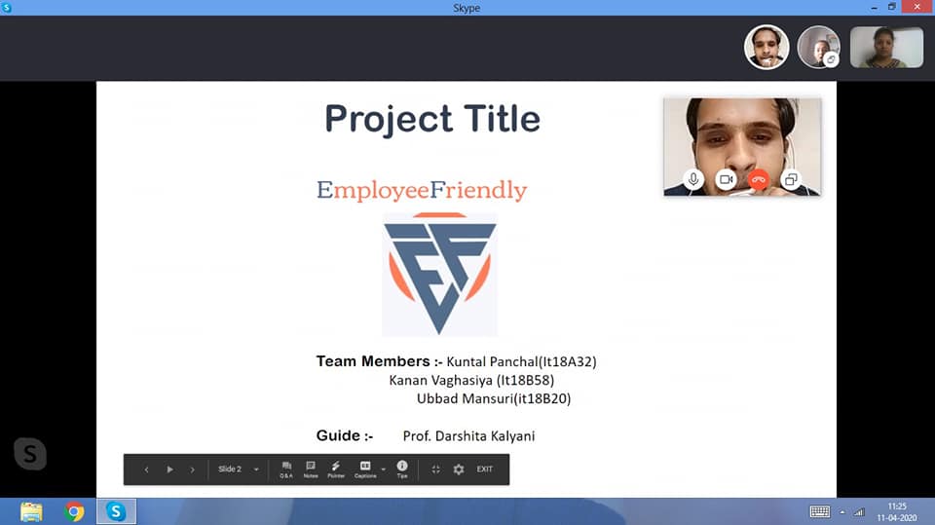The width and height of the screenshot is (935, 525).
Task: Open presentation settings gear
Action: click(459, 469)
